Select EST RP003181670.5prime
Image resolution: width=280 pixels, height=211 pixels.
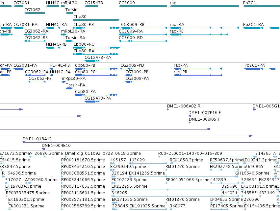pyautogui.click(x=62, y=163)
